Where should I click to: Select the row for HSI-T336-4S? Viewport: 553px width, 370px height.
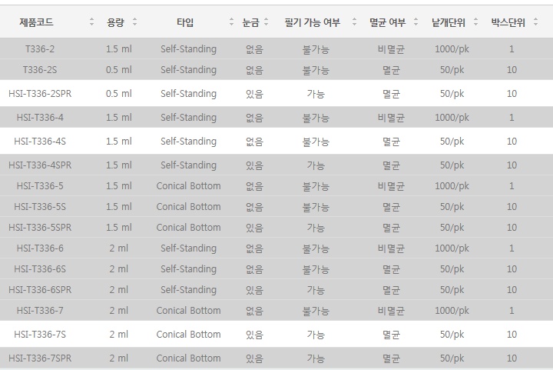(276, 142)
